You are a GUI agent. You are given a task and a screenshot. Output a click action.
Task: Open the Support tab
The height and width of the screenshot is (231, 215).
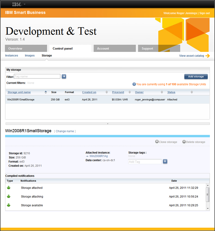coord(159,49)
